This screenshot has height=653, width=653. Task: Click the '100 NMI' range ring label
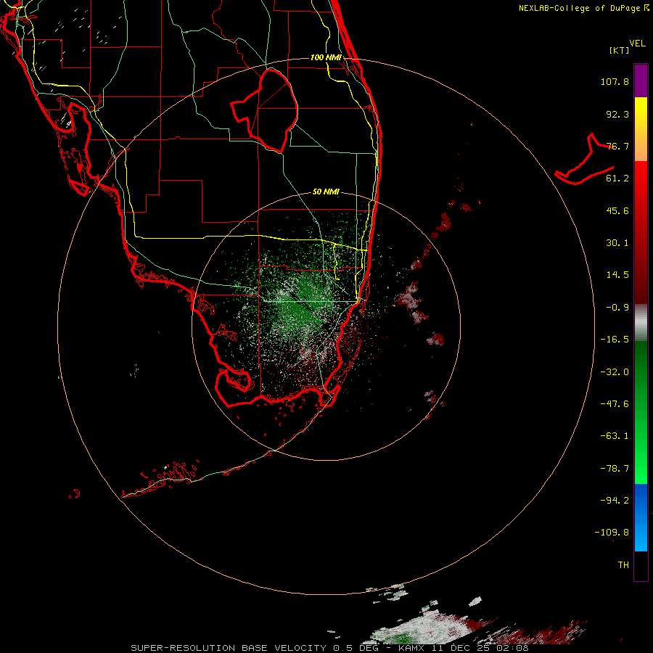pos(326,57)
